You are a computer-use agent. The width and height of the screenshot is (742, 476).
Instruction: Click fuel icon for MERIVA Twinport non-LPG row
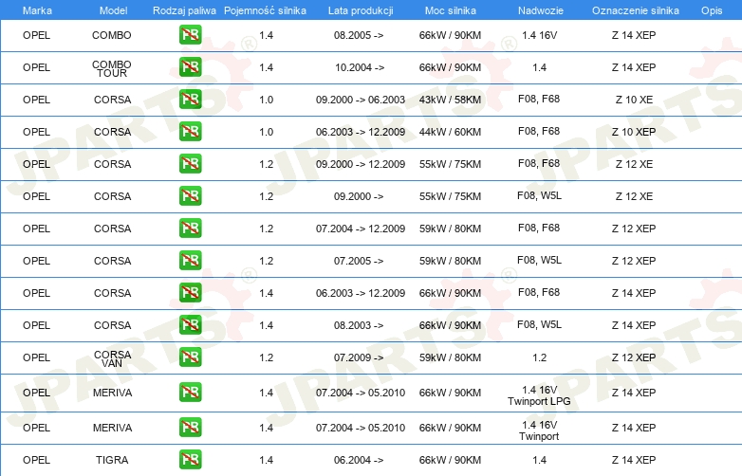[x=190, y=428]
